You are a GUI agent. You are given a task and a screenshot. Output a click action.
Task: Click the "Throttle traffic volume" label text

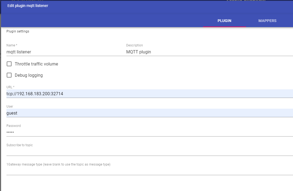pyautogui.click(x=36, y=64)
